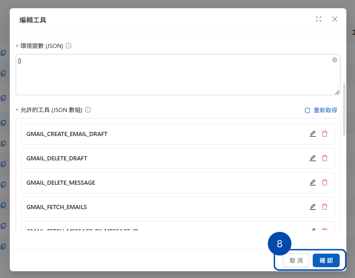The image size is (355, 278).
Task: Grab the text area resize handle
Action: coord(337,92)
